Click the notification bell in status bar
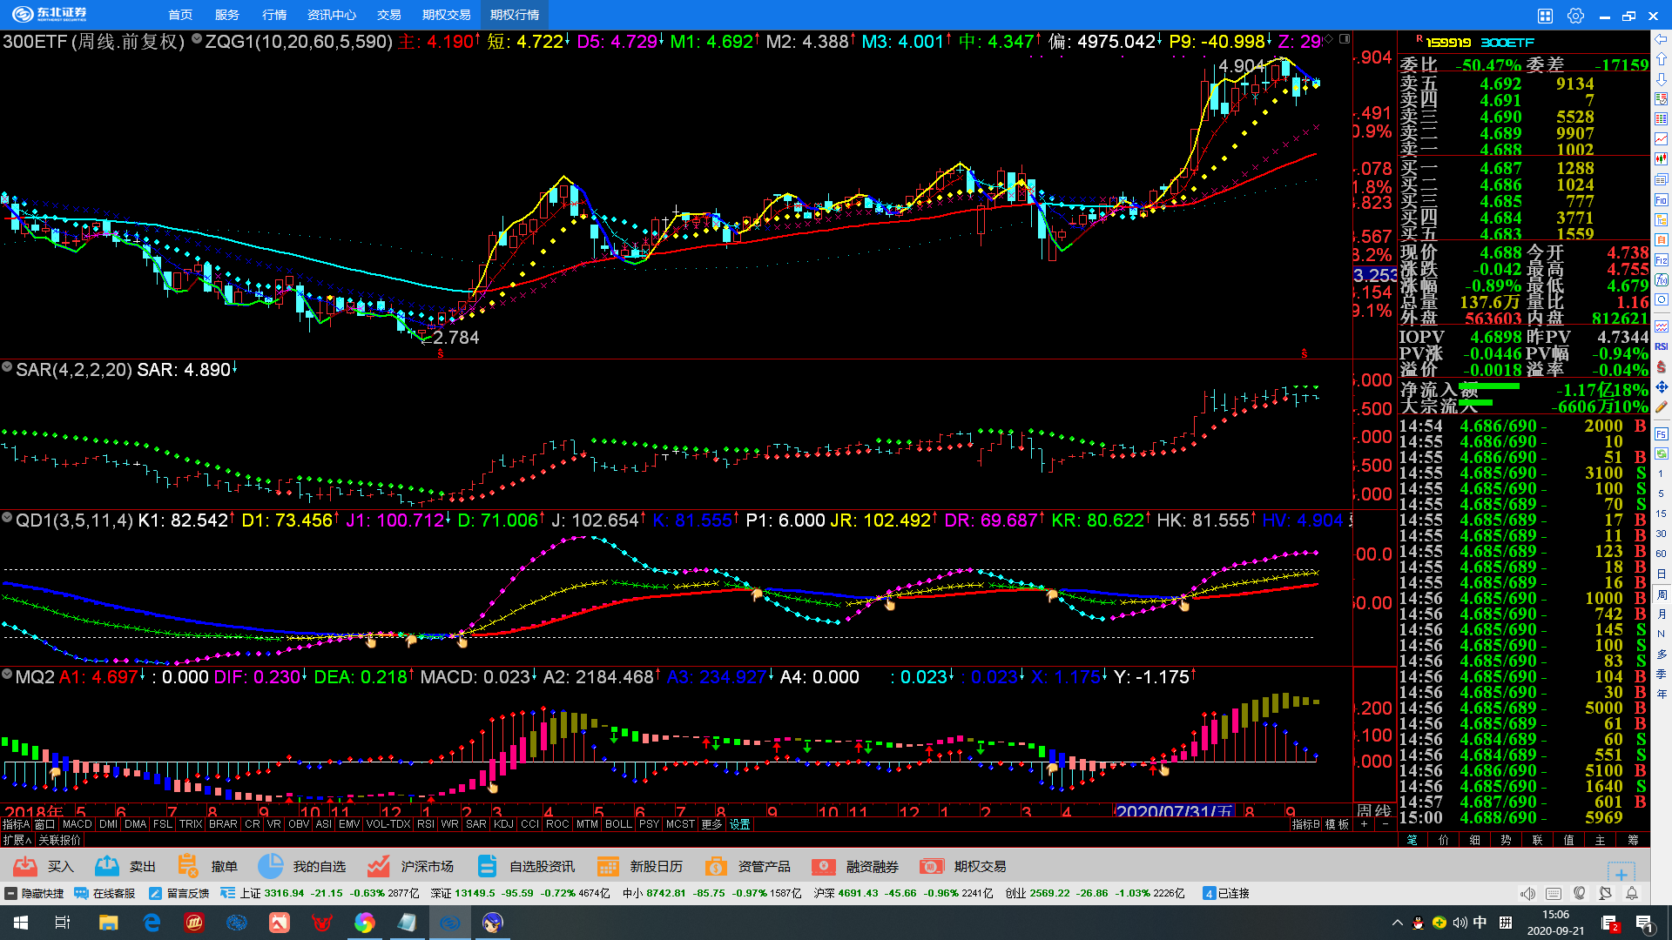 [x=1632, y=893]
